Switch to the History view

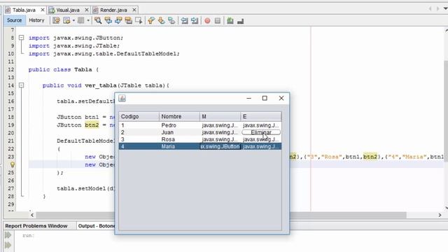pos(36,20)
